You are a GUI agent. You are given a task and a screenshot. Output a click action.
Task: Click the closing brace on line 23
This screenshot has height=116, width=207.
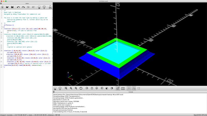click(4, 67)
